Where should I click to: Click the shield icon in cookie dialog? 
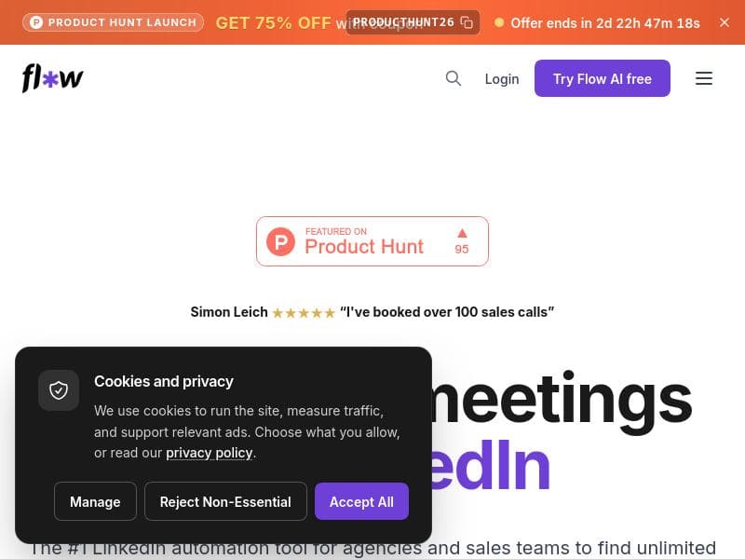coord(59,390)
